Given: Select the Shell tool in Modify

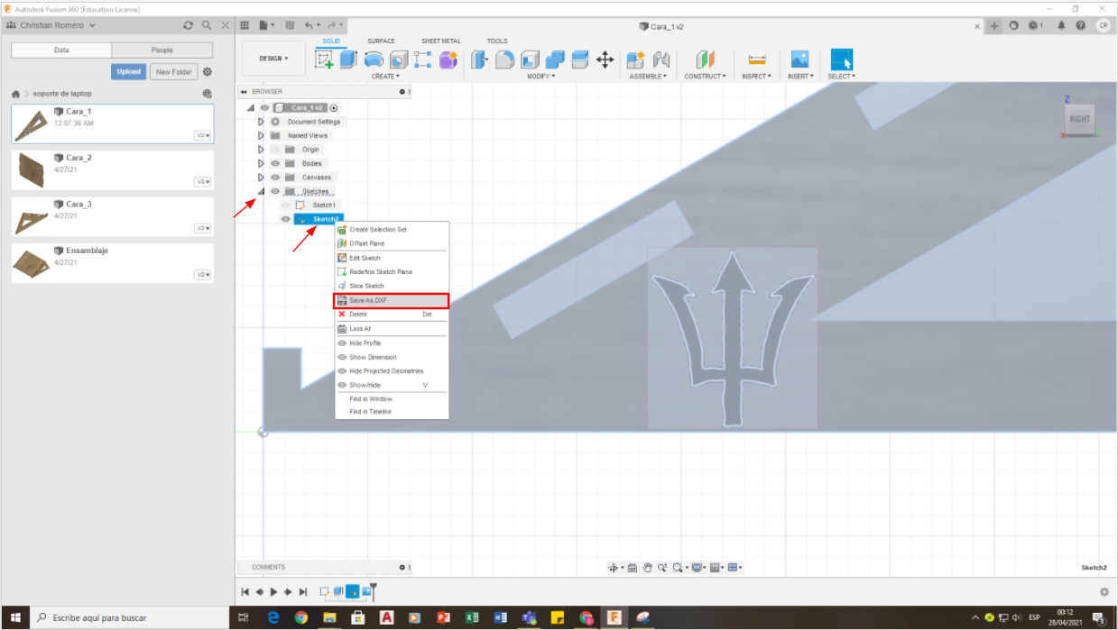Looking at the screenshot, I should tap(530, 59).
